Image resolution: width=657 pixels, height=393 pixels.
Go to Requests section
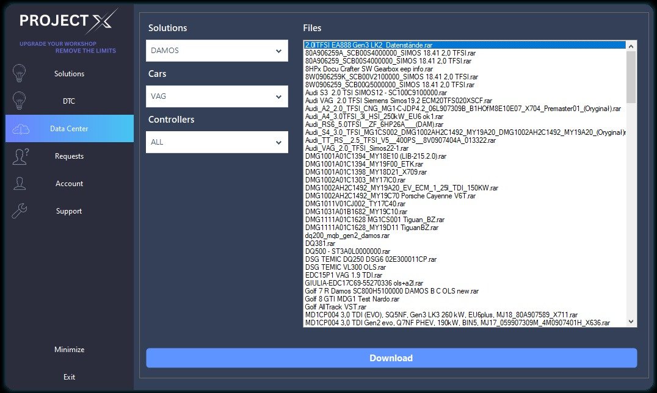tap(70, 156)
